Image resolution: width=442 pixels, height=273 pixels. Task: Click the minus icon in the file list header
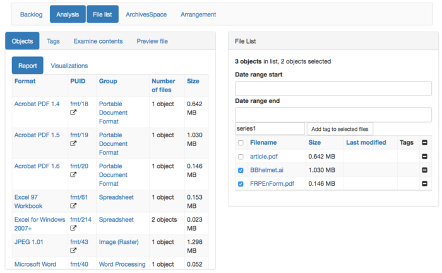pos(424,143)
